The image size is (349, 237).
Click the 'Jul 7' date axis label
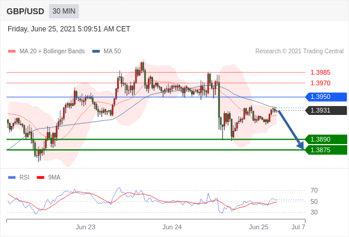click(299, 227)
